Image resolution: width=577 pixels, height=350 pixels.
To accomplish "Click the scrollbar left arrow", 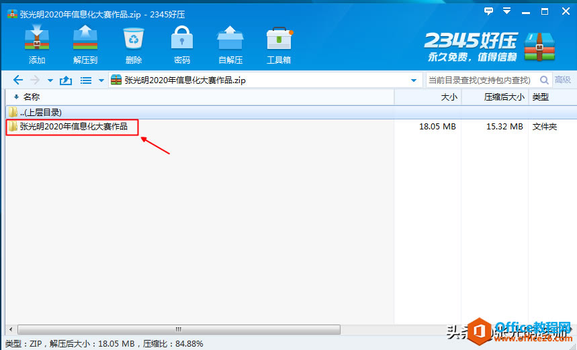I will [11, 329].
